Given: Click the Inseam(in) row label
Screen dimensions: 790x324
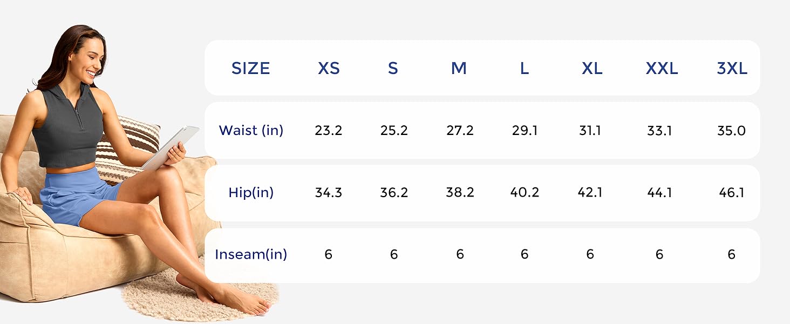Looking at the screenshot, I should click(x=251, y=254).
